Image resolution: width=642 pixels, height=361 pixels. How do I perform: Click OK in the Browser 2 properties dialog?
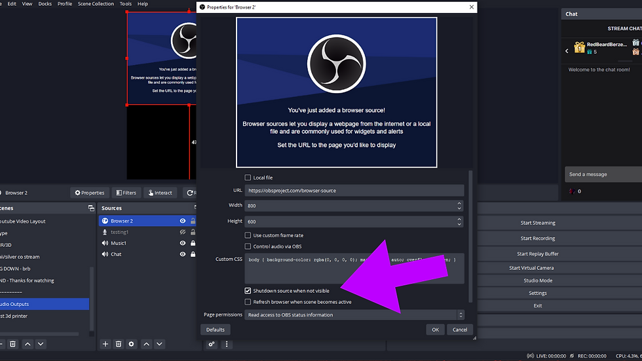click(435, 330)
